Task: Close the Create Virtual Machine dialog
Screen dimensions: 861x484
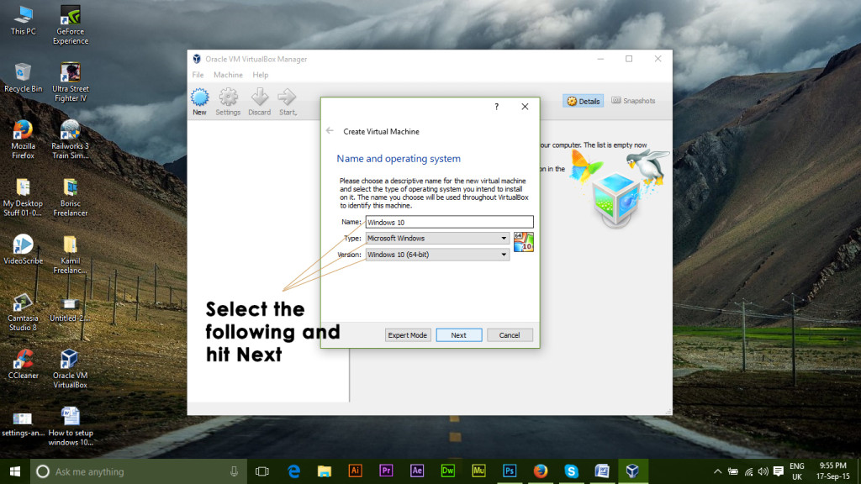Action: (x=525, y=107)
